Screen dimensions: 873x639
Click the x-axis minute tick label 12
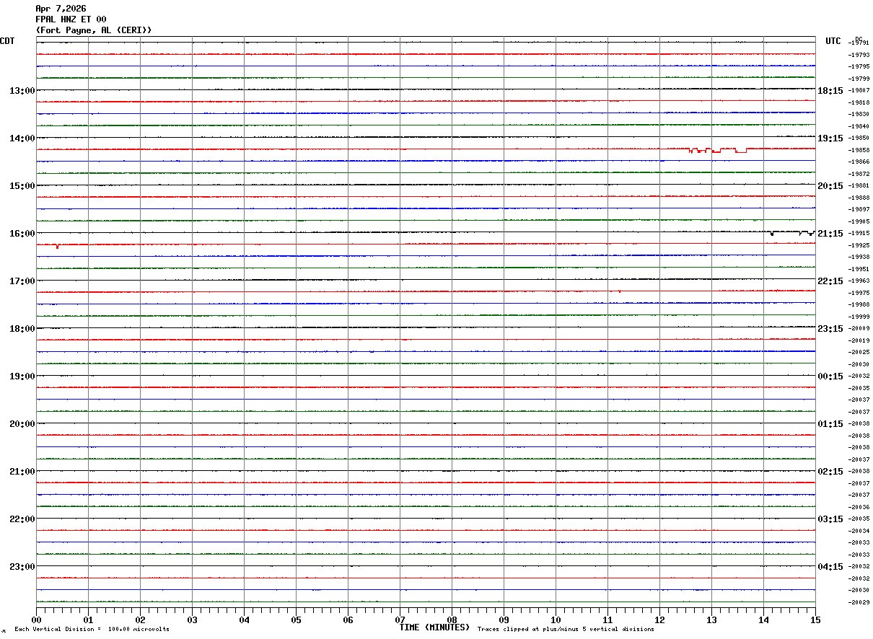click(659, 620)
